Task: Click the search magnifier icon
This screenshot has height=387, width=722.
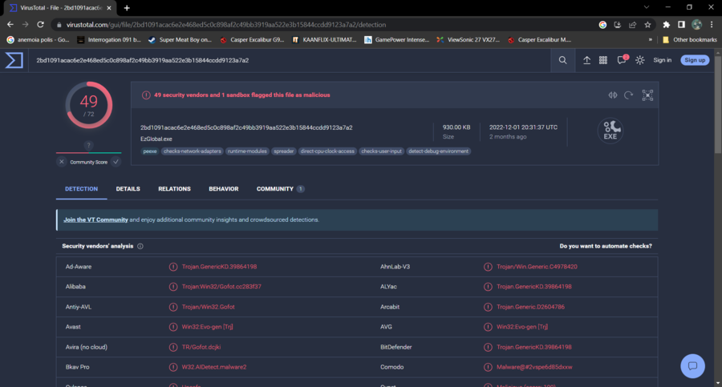Action: coord(562,60)
